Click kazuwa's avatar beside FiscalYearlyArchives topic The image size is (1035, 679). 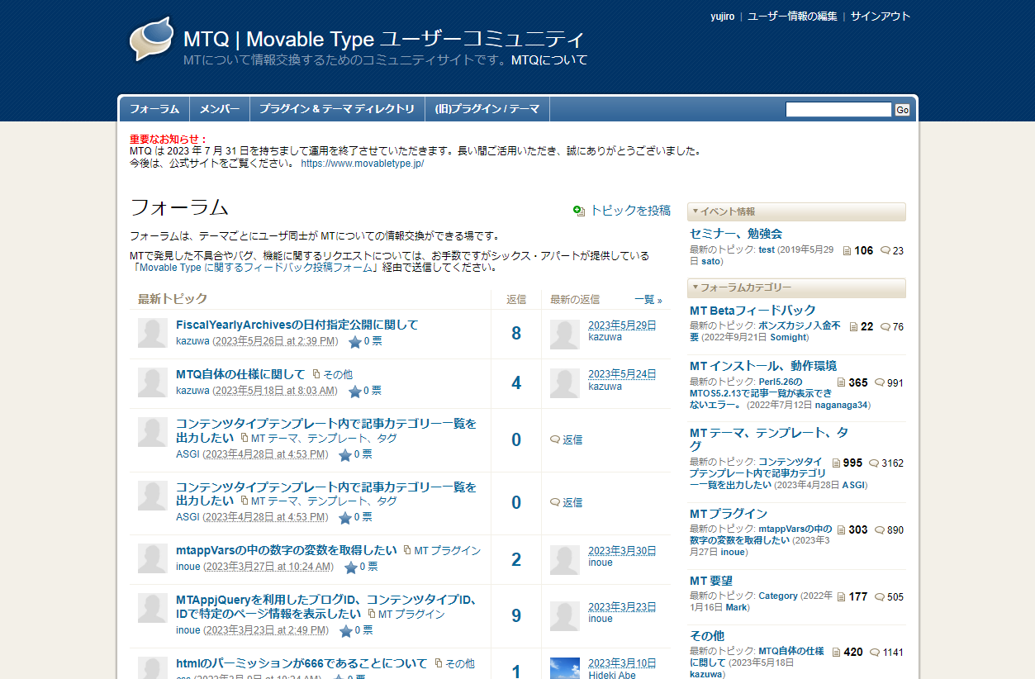coord(153,333)
